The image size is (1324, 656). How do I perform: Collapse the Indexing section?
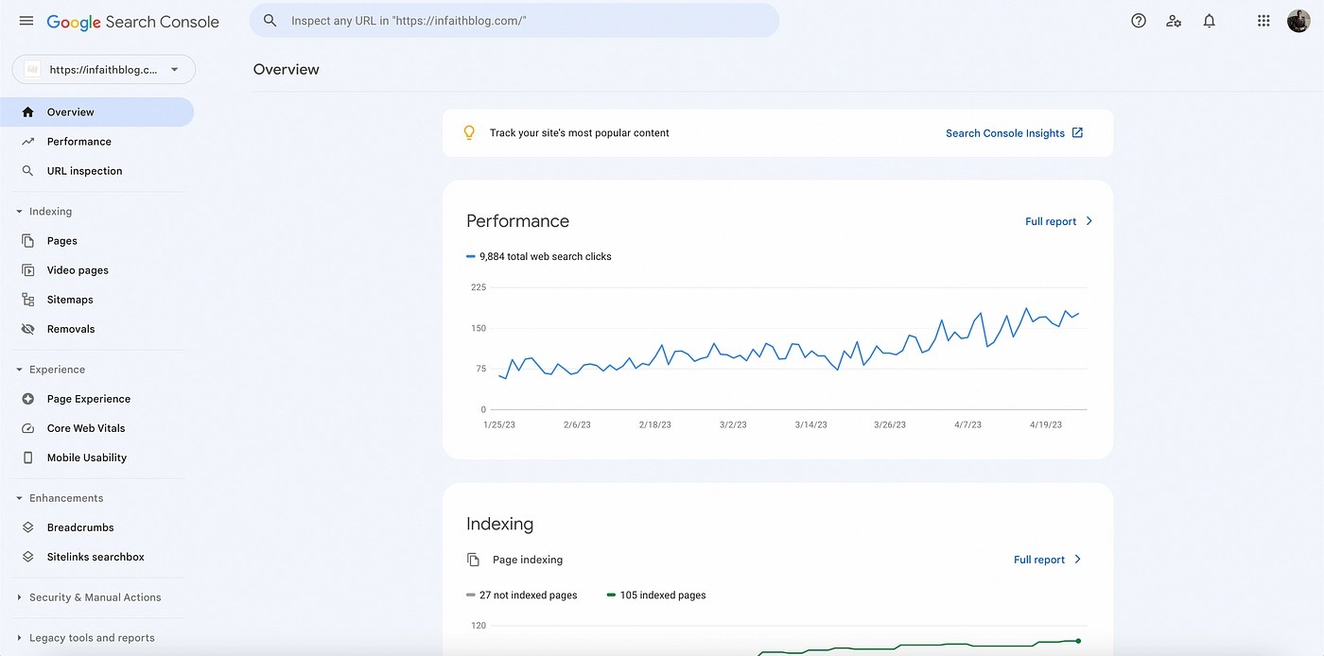[20, 212]
